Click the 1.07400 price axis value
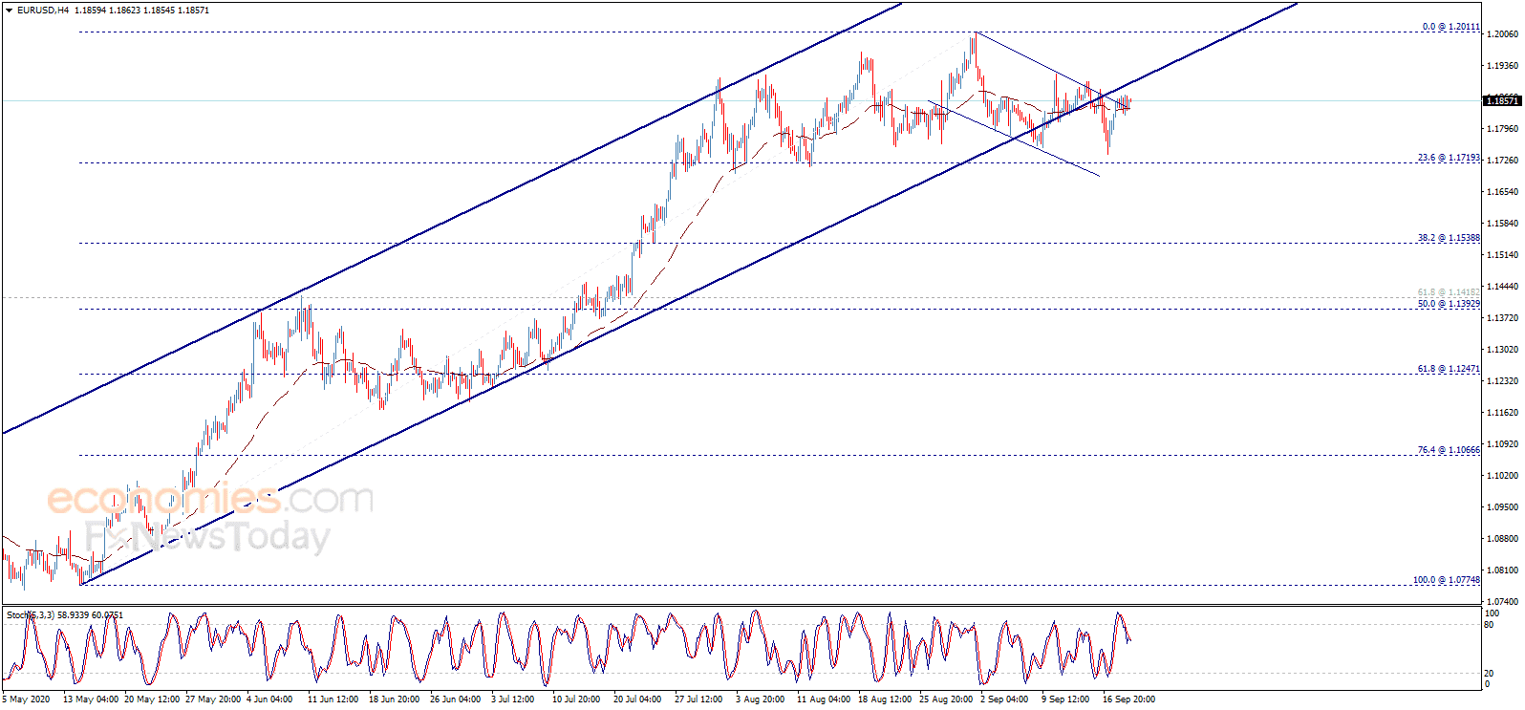The height and width of the screenshot is (710, 1525). (x=1503, y=602)
